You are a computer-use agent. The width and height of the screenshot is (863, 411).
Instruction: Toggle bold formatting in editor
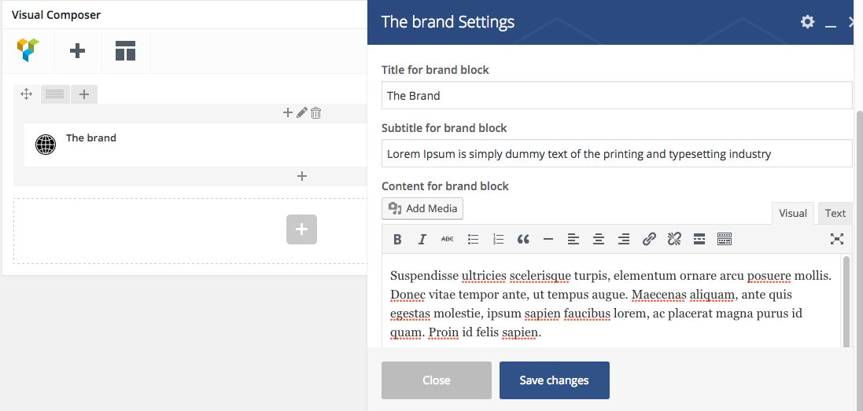click(397, 240)
